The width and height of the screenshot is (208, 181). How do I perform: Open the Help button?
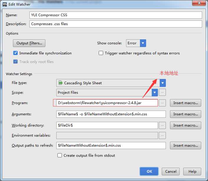[192, 172]
